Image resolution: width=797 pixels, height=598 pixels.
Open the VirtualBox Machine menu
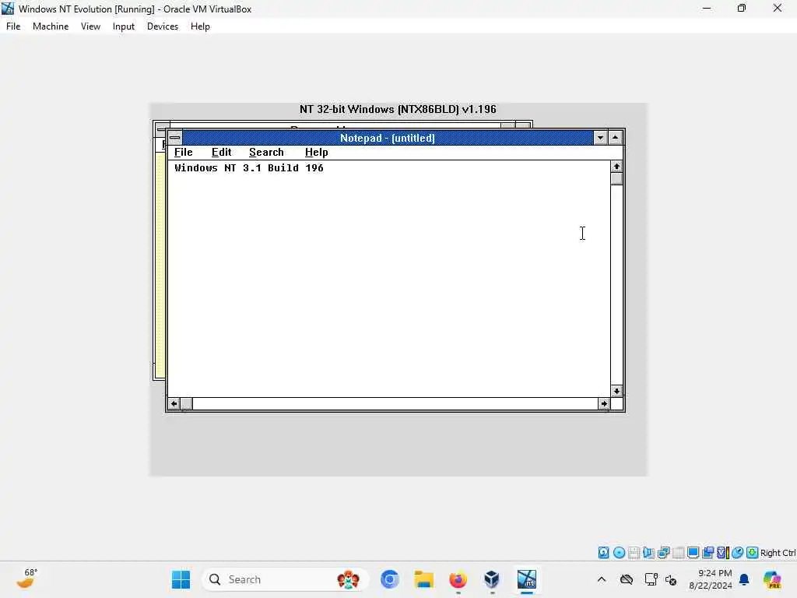point(51,26)
